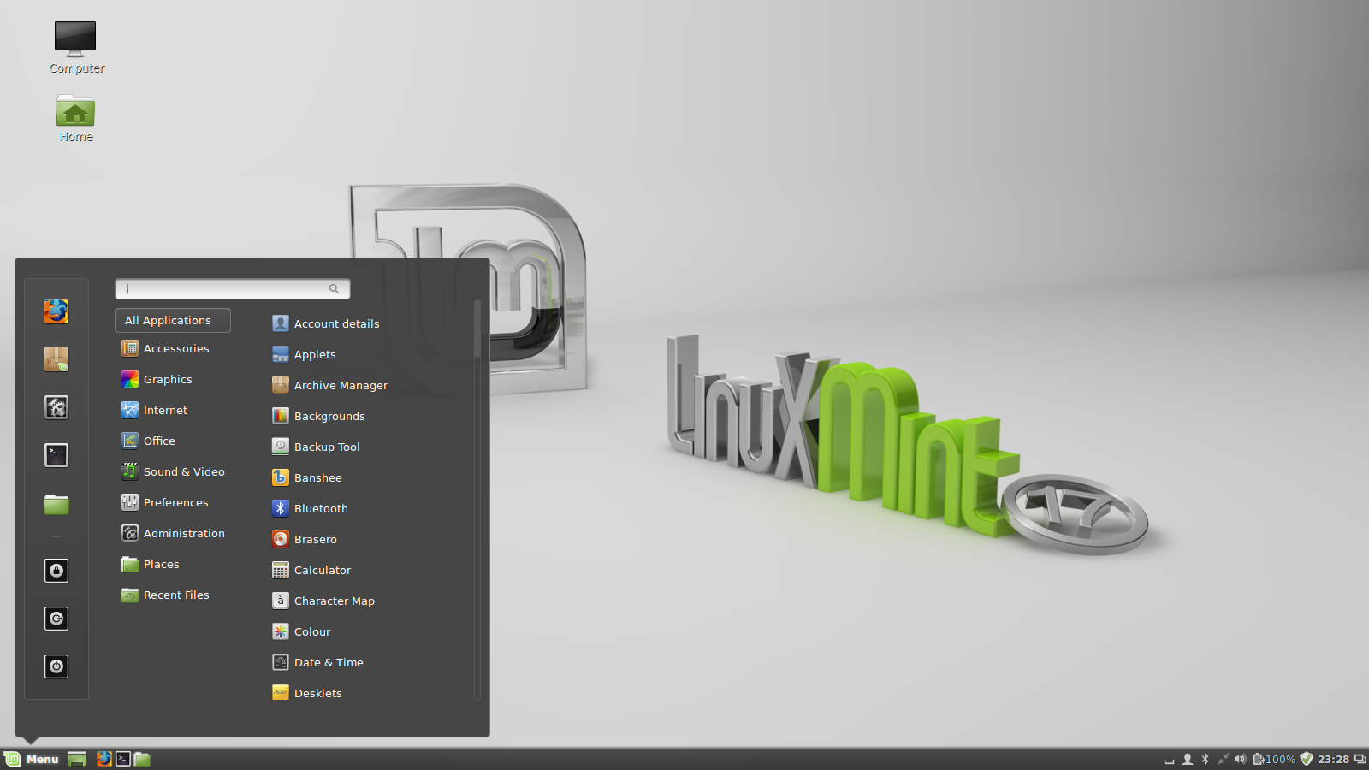Click the 23:28 clock on the panel
This screenshot has height=770, width=1369.
1333,759
